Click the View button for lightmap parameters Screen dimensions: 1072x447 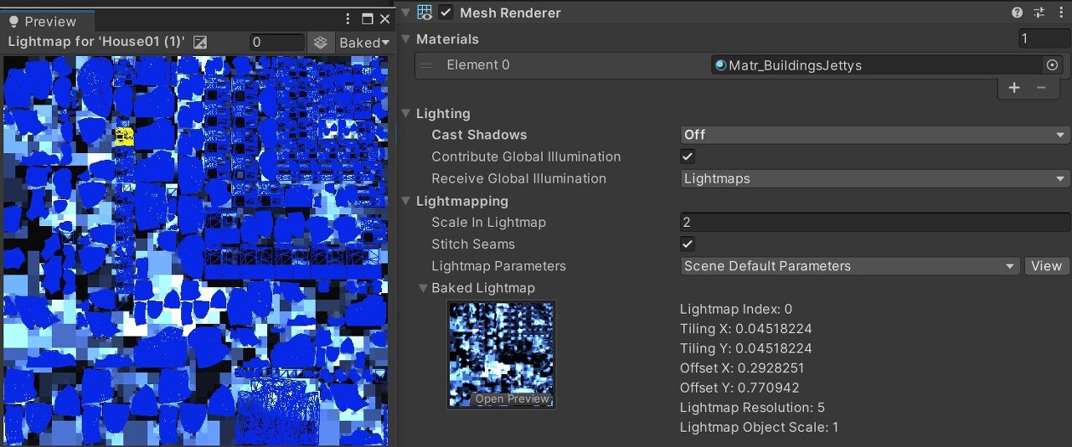tap(1046, 266)
